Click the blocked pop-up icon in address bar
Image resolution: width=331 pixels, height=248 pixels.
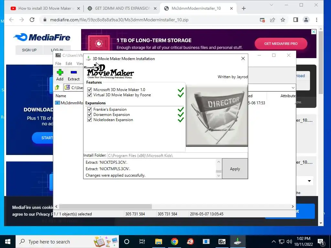[x=262, y=20]
